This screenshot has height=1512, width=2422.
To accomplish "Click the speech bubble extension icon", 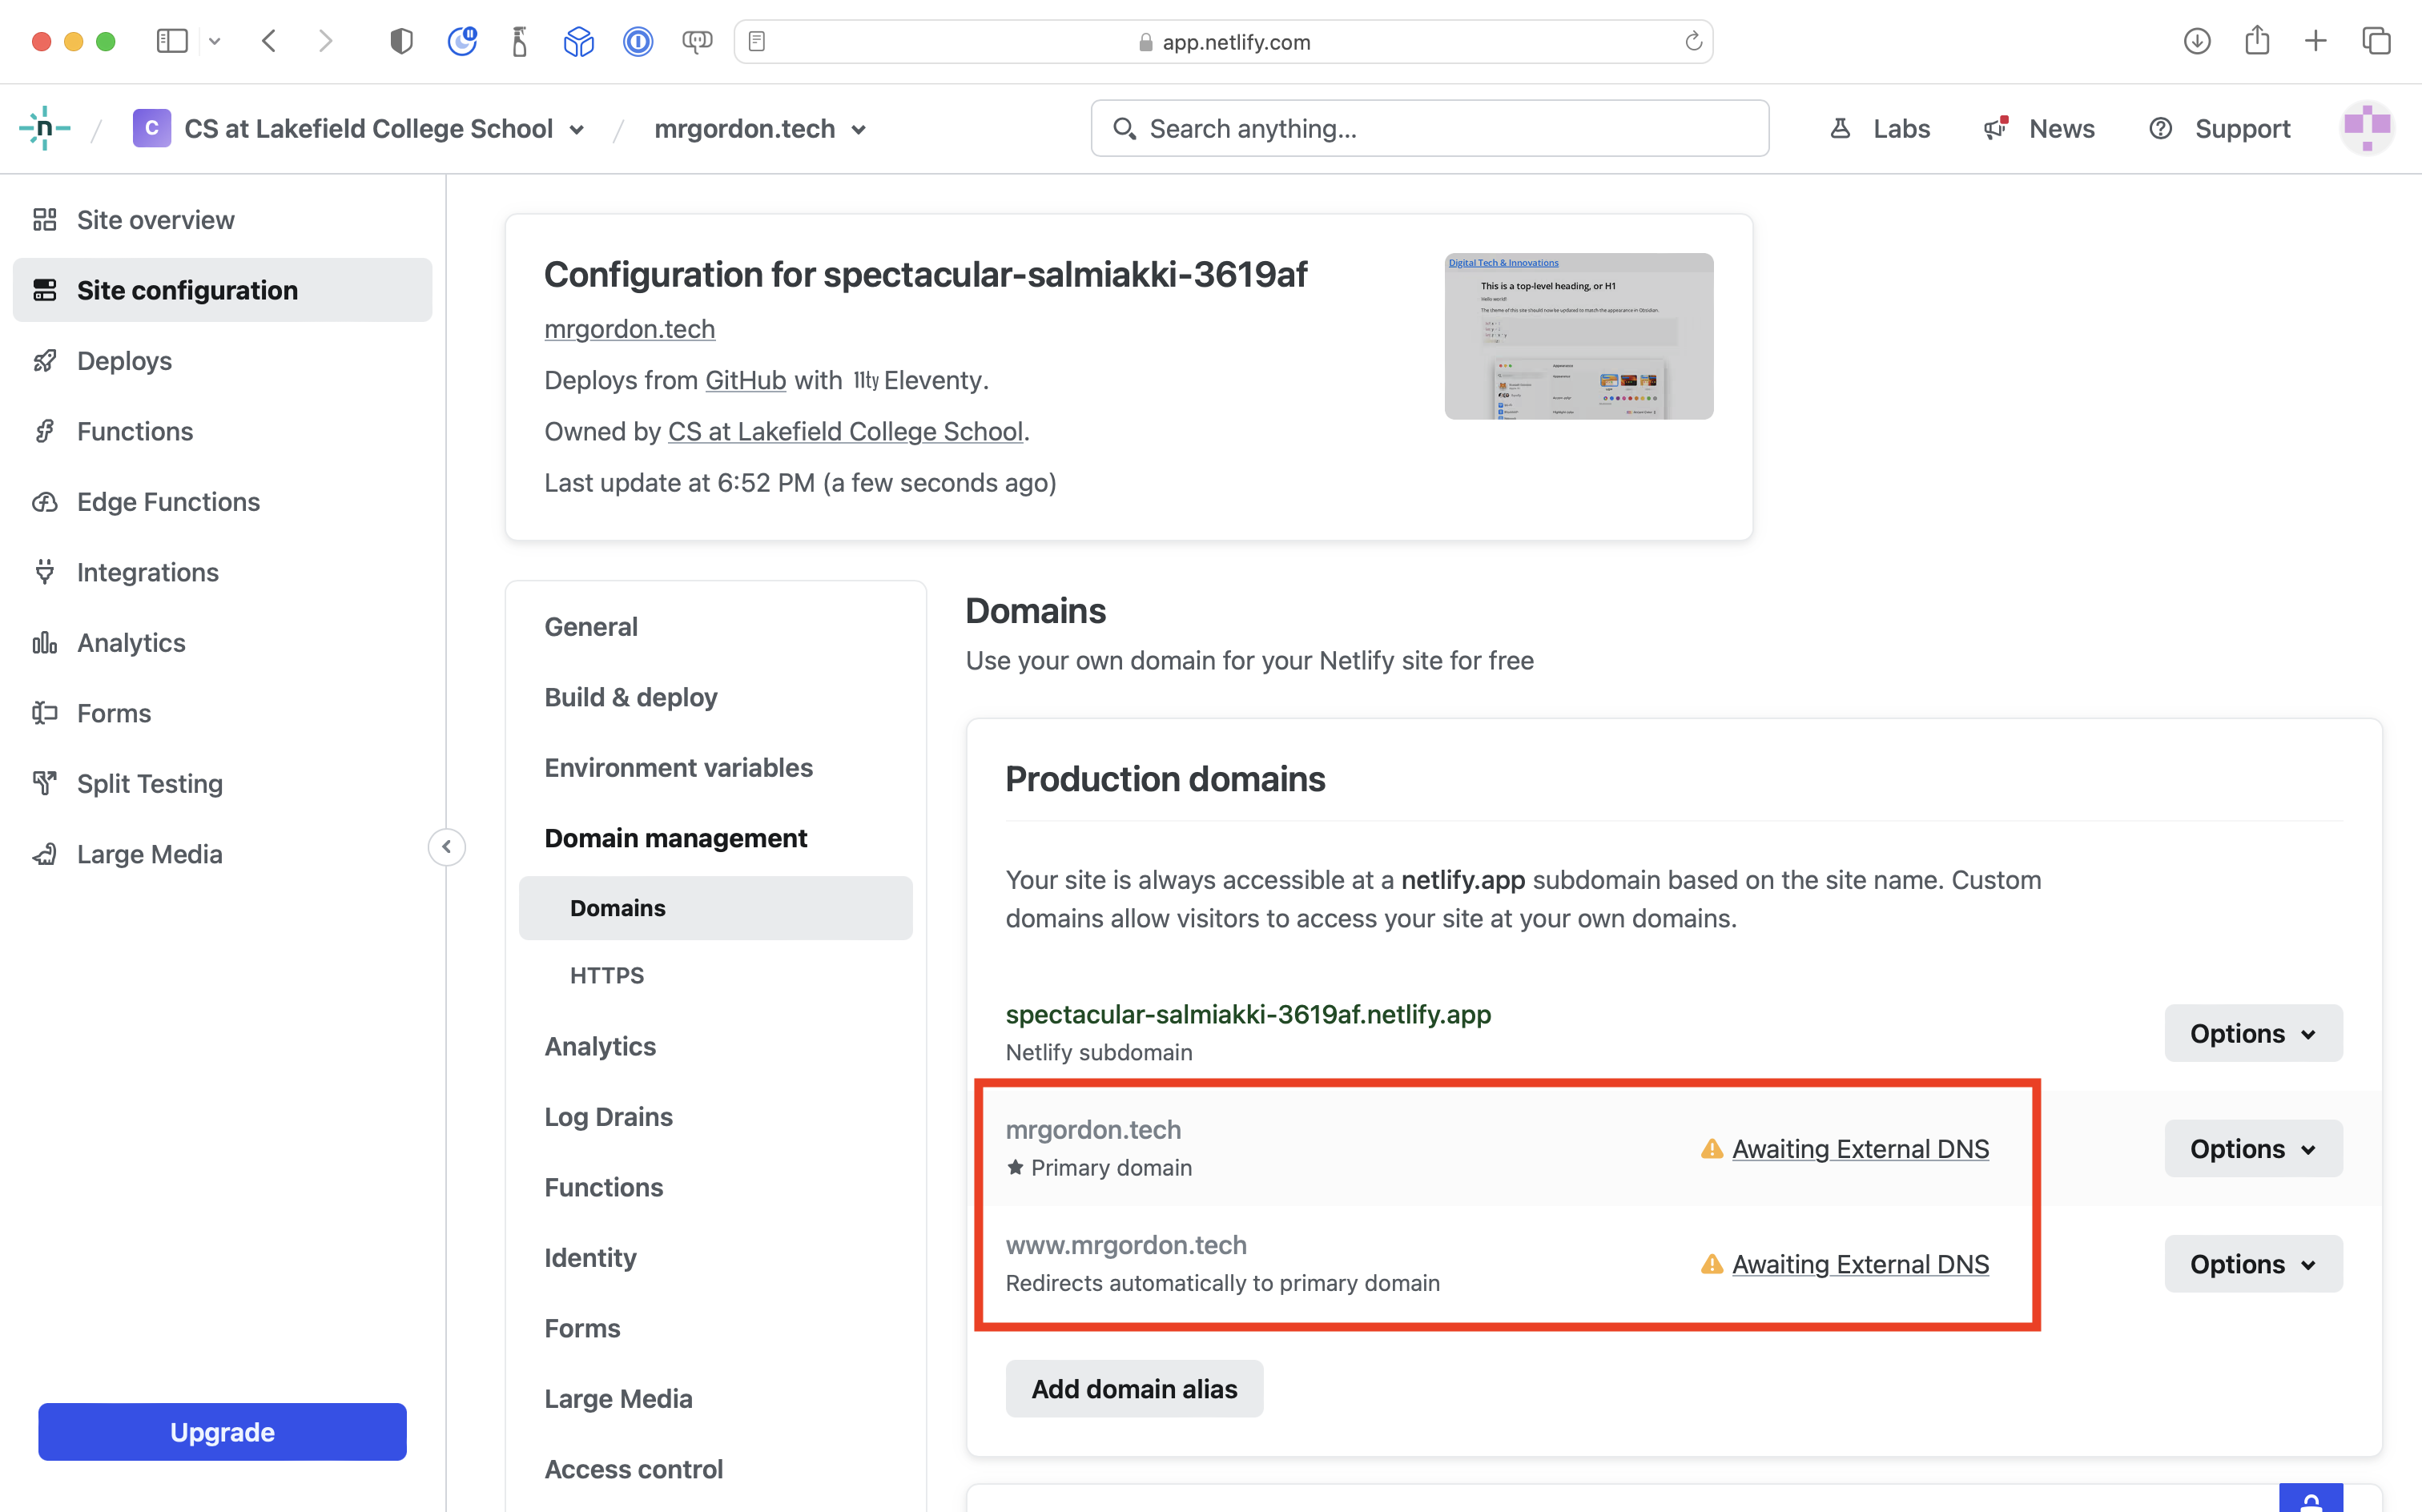I will click(697, 41).
